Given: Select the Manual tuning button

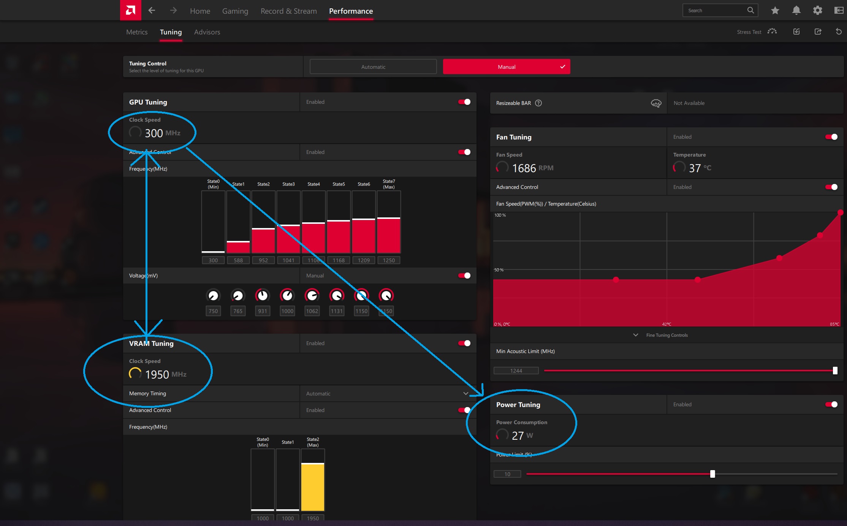Looking at the screenshot, I should click(506, 67).
